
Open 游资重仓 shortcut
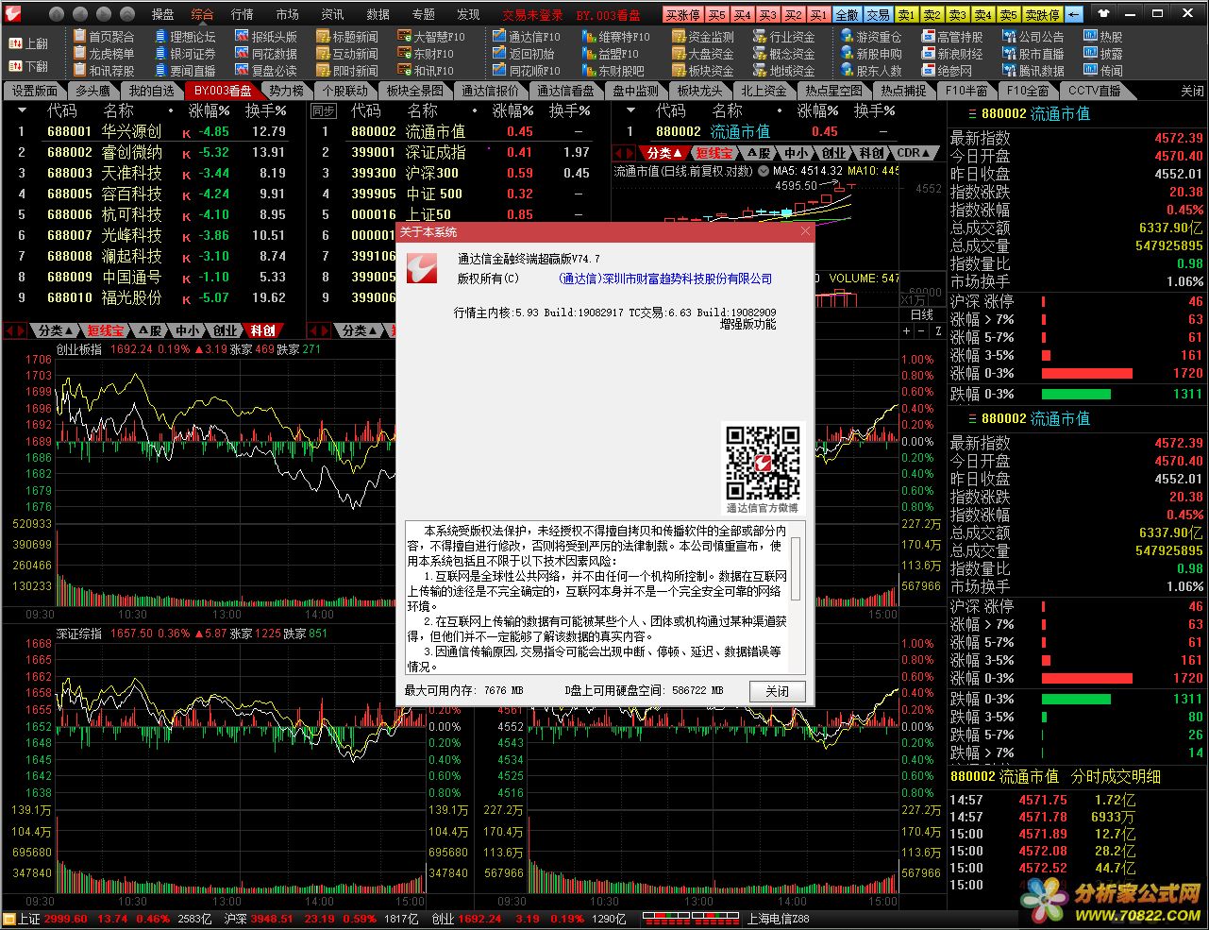871,37
